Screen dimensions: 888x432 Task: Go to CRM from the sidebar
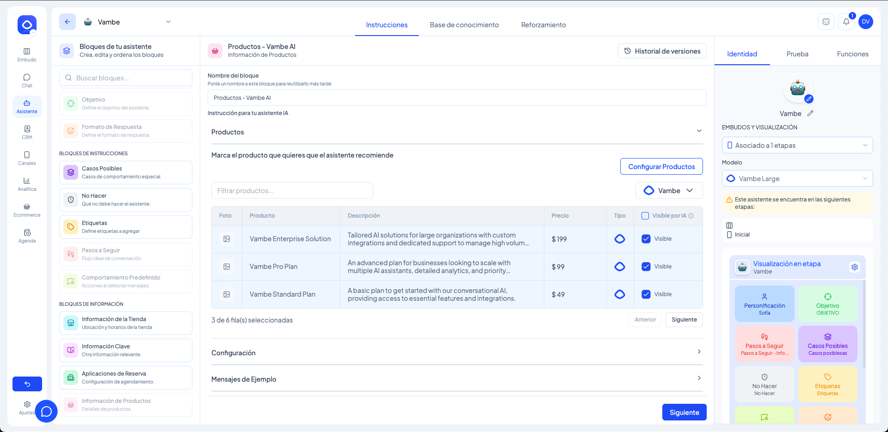tap(27, 132)
